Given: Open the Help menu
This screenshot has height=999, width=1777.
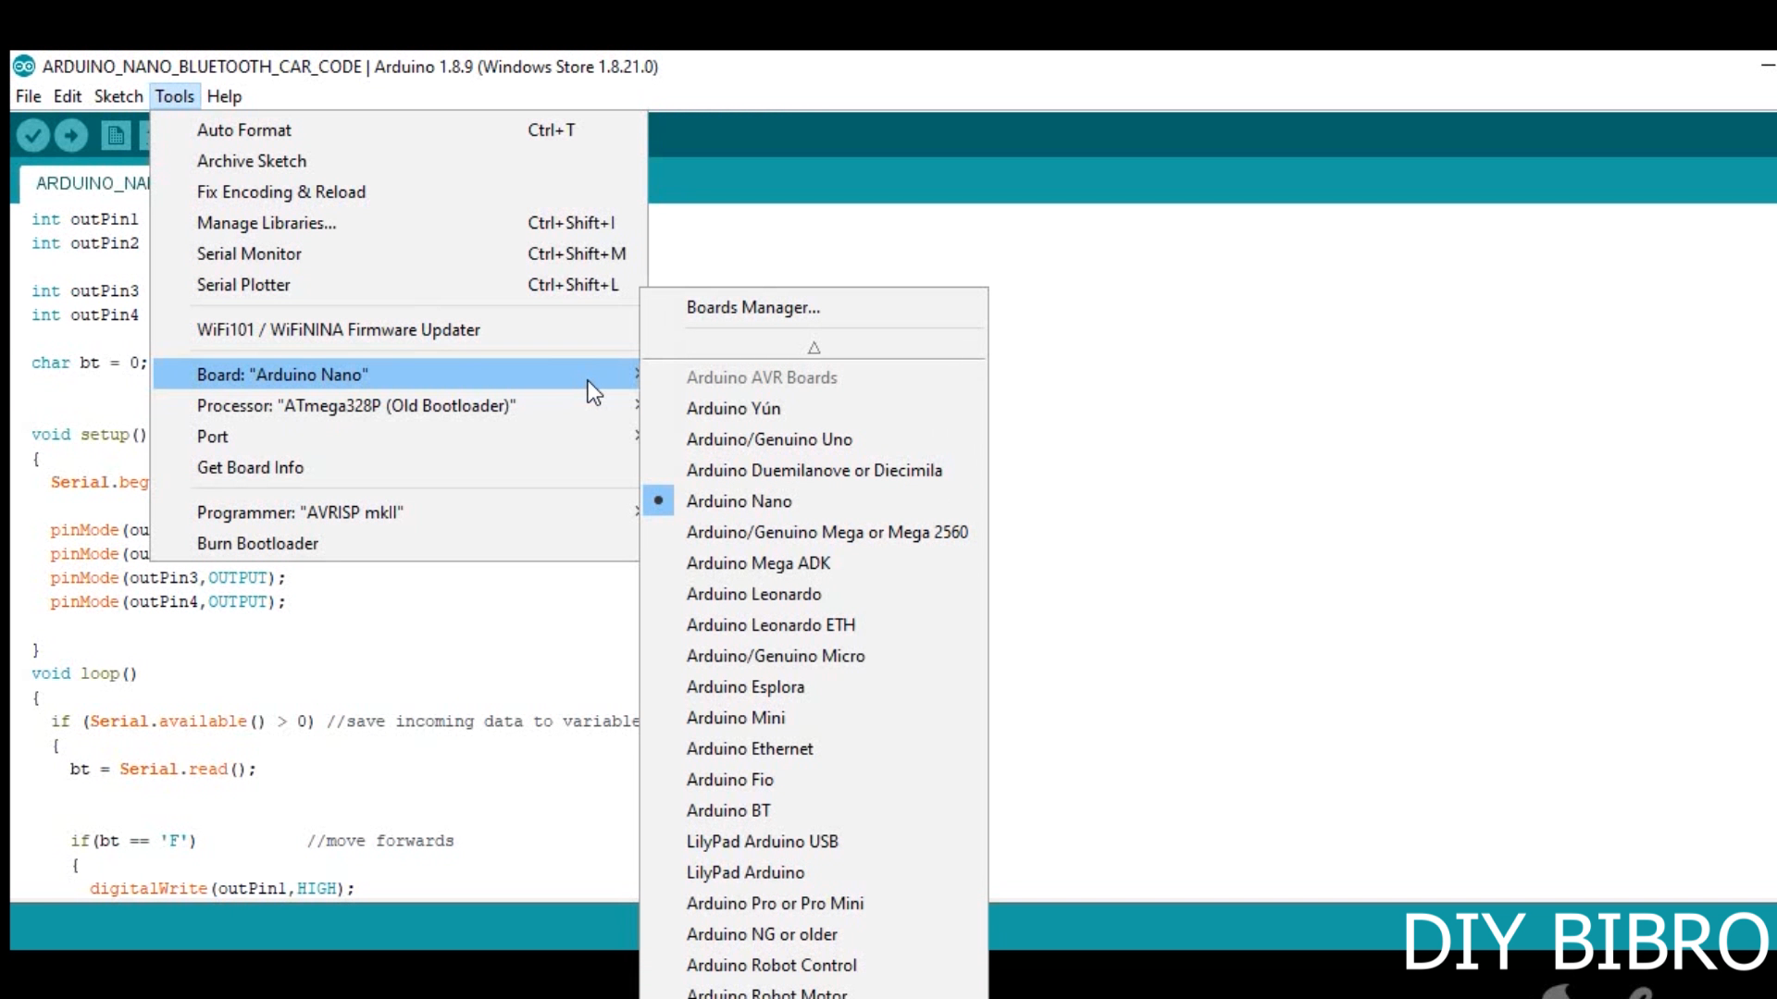Looking at the screenshot, I should [x=224, y=96].
